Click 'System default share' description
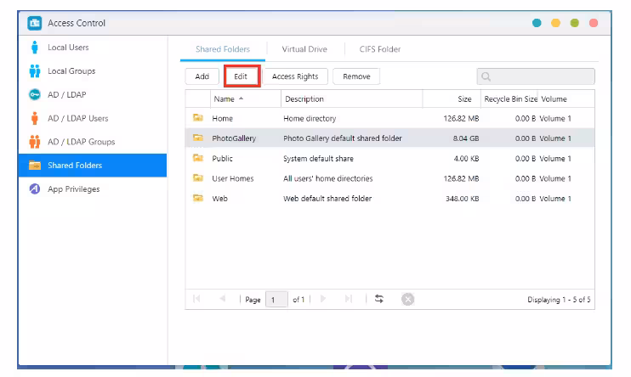 point(318,158)
